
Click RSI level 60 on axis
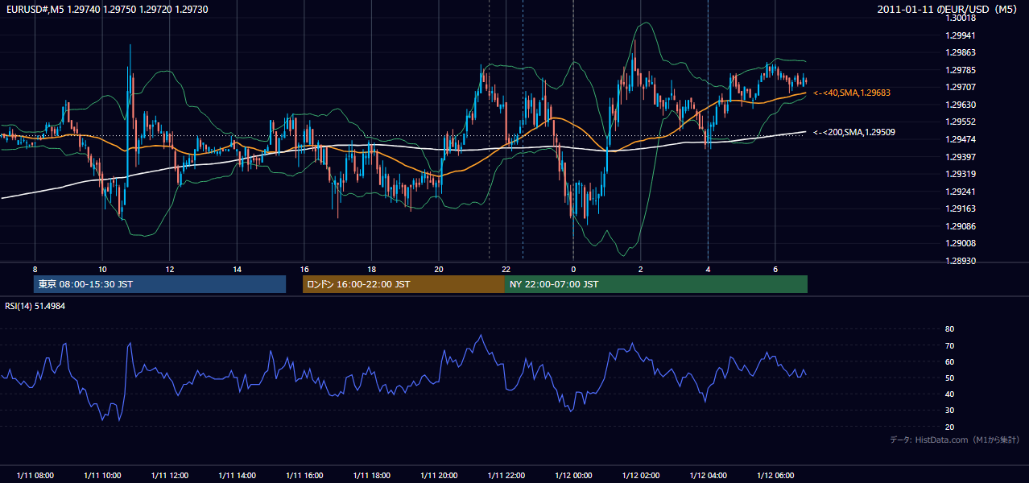pos(949,361)
